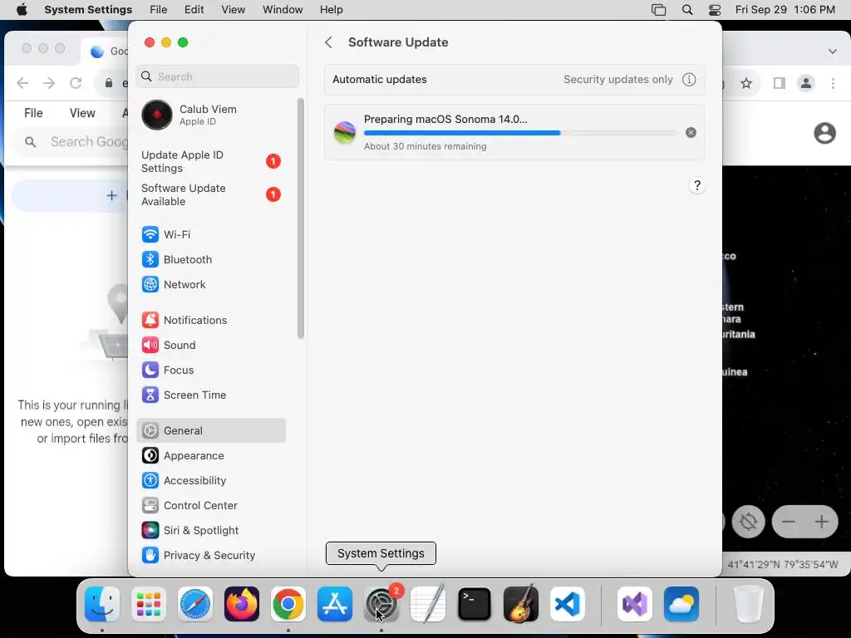Click the Software Update help button
Image resolution: width=851 pixels, height=638 pixels.
coord(697,185)
